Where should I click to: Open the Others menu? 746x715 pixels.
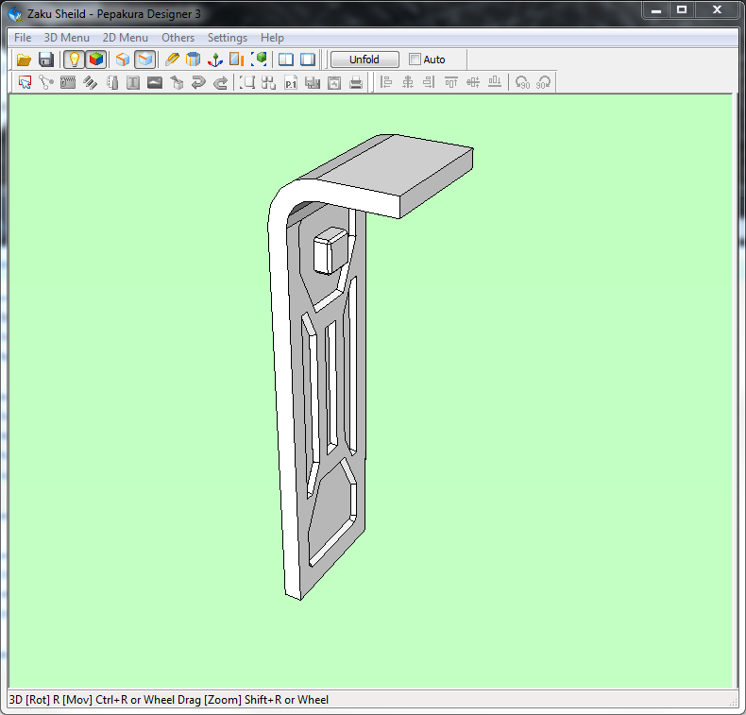(178, 38)
